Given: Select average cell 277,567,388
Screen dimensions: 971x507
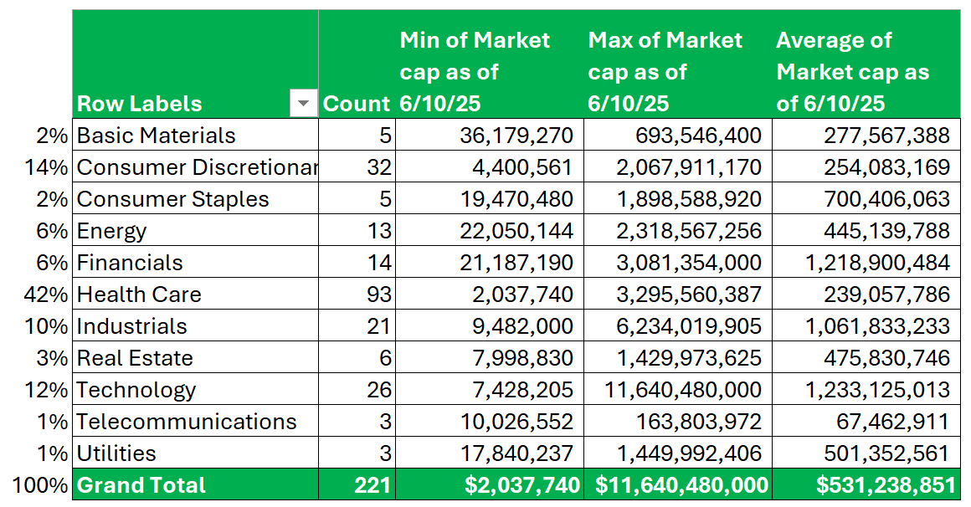Looking at the screenshot, I should (866, 135).
